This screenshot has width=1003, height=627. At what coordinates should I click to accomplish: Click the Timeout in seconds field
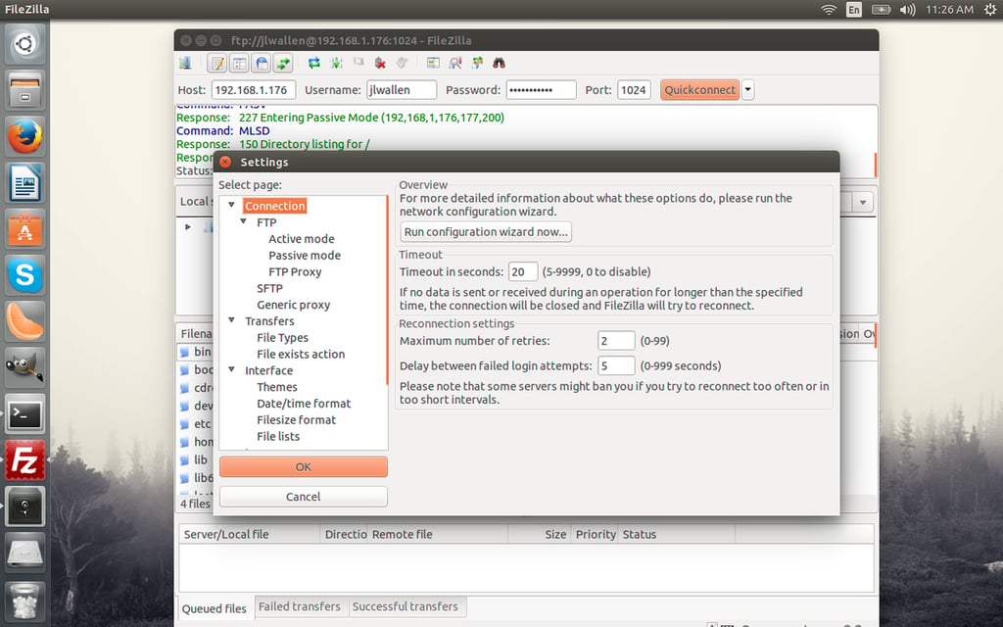click(523, 272)
